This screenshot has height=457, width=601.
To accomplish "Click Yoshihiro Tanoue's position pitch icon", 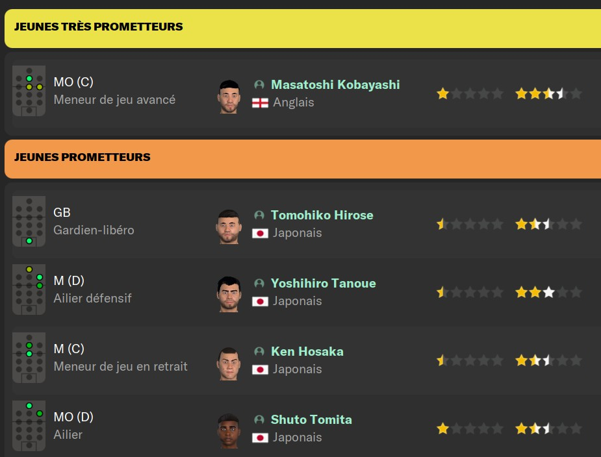I will coord(29,290).
